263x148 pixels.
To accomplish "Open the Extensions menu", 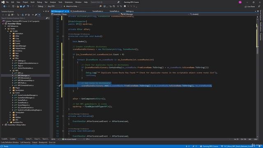I will tap(69, 2).
